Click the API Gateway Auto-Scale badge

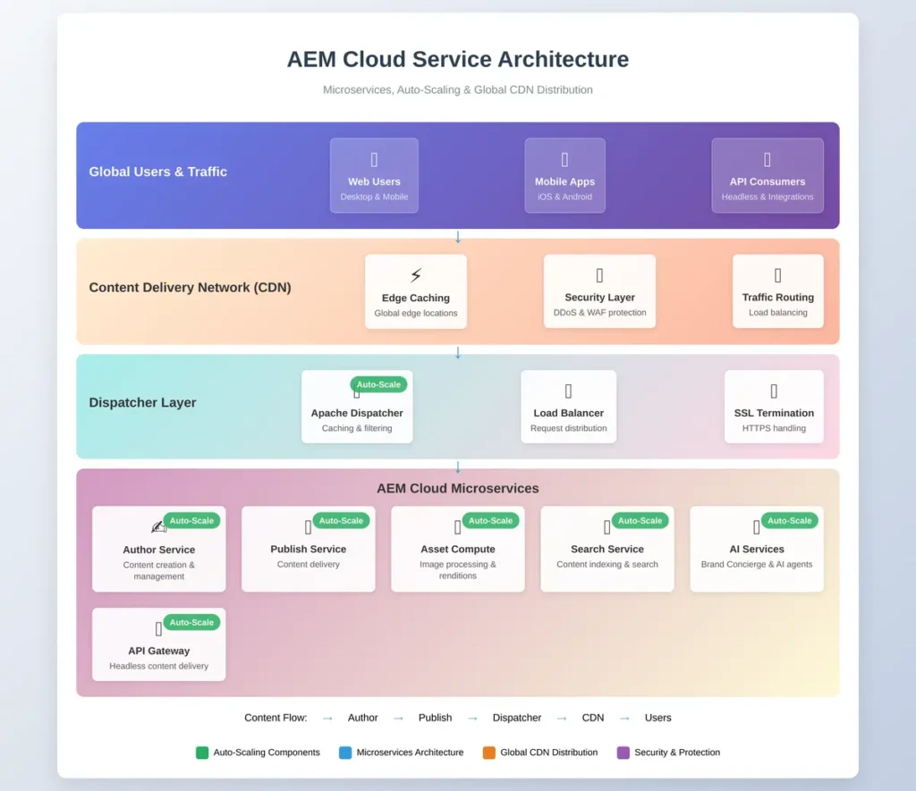pyautogui.click(x=191, y=622)
